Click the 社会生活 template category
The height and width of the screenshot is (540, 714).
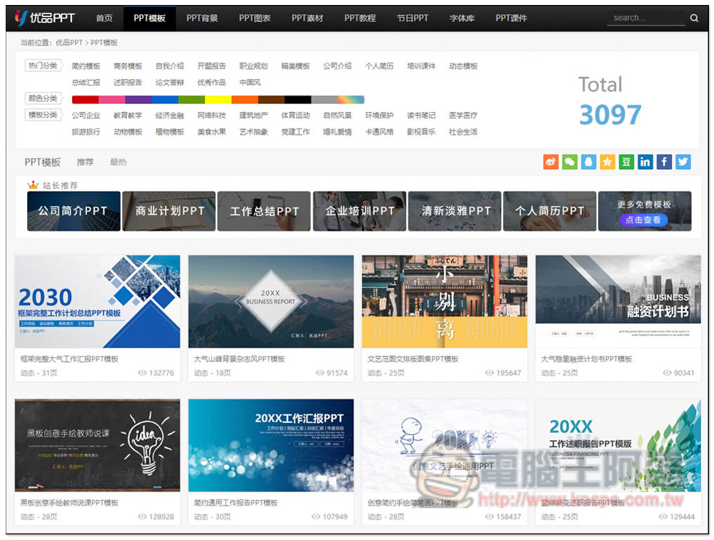(463, 132)
